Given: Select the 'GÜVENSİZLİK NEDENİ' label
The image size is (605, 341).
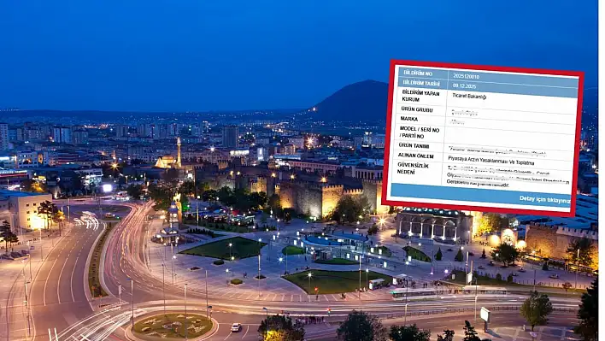Looking at the screenshot, I should (413, 168).
